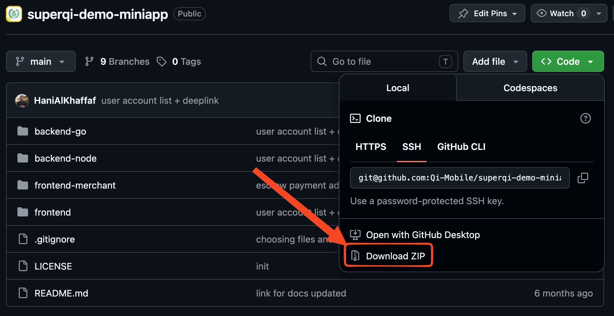The image size is (614, 316).
Task: Click the pin icon on Edit Pins
Action: click(x=463, y=13)
